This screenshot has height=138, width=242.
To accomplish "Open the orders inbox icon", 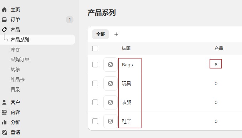I will coord(4,20).
